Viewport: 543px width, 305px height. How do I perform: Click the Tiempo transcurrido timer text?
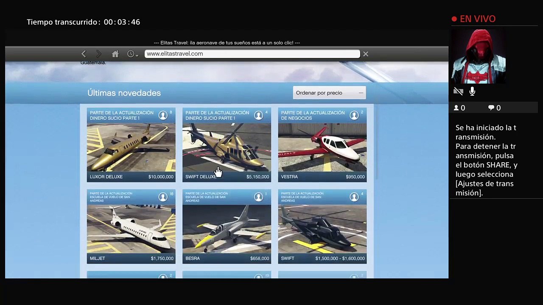pos(83,22)
